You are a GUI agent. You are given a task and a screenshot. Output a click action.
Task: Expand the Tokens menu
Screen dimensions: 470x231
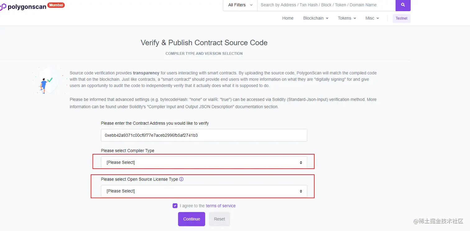pyautogui.click(x=347, y=18)
